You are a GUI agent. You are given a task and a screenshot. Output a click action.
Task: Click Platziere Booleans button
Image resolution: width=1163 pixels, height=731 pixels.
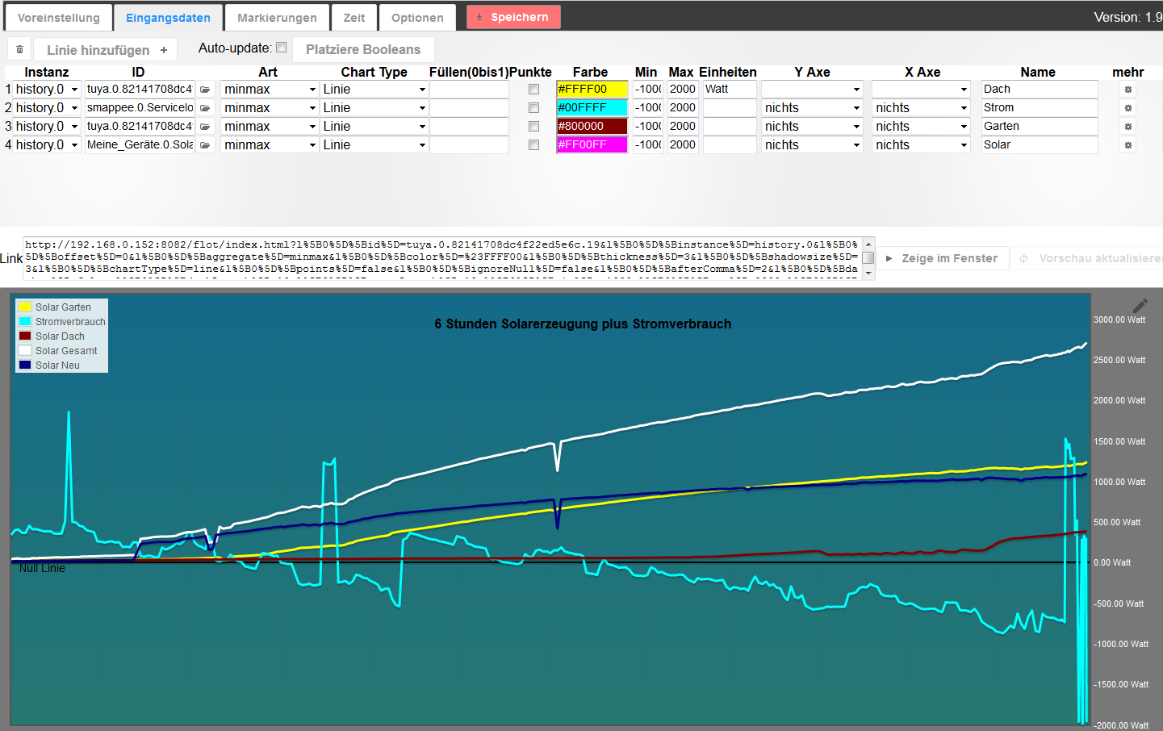click(x=363, y=49)
